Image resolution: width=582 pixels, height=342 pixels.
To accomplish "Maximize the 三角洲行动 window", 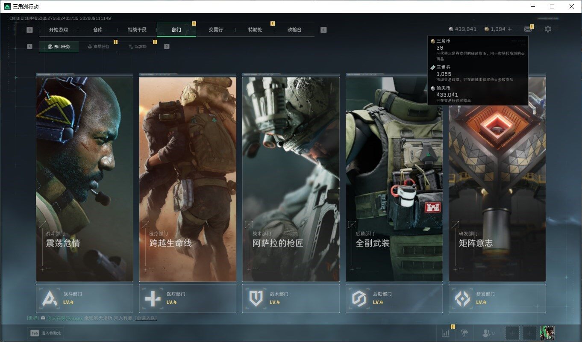I will click(552, 6).
